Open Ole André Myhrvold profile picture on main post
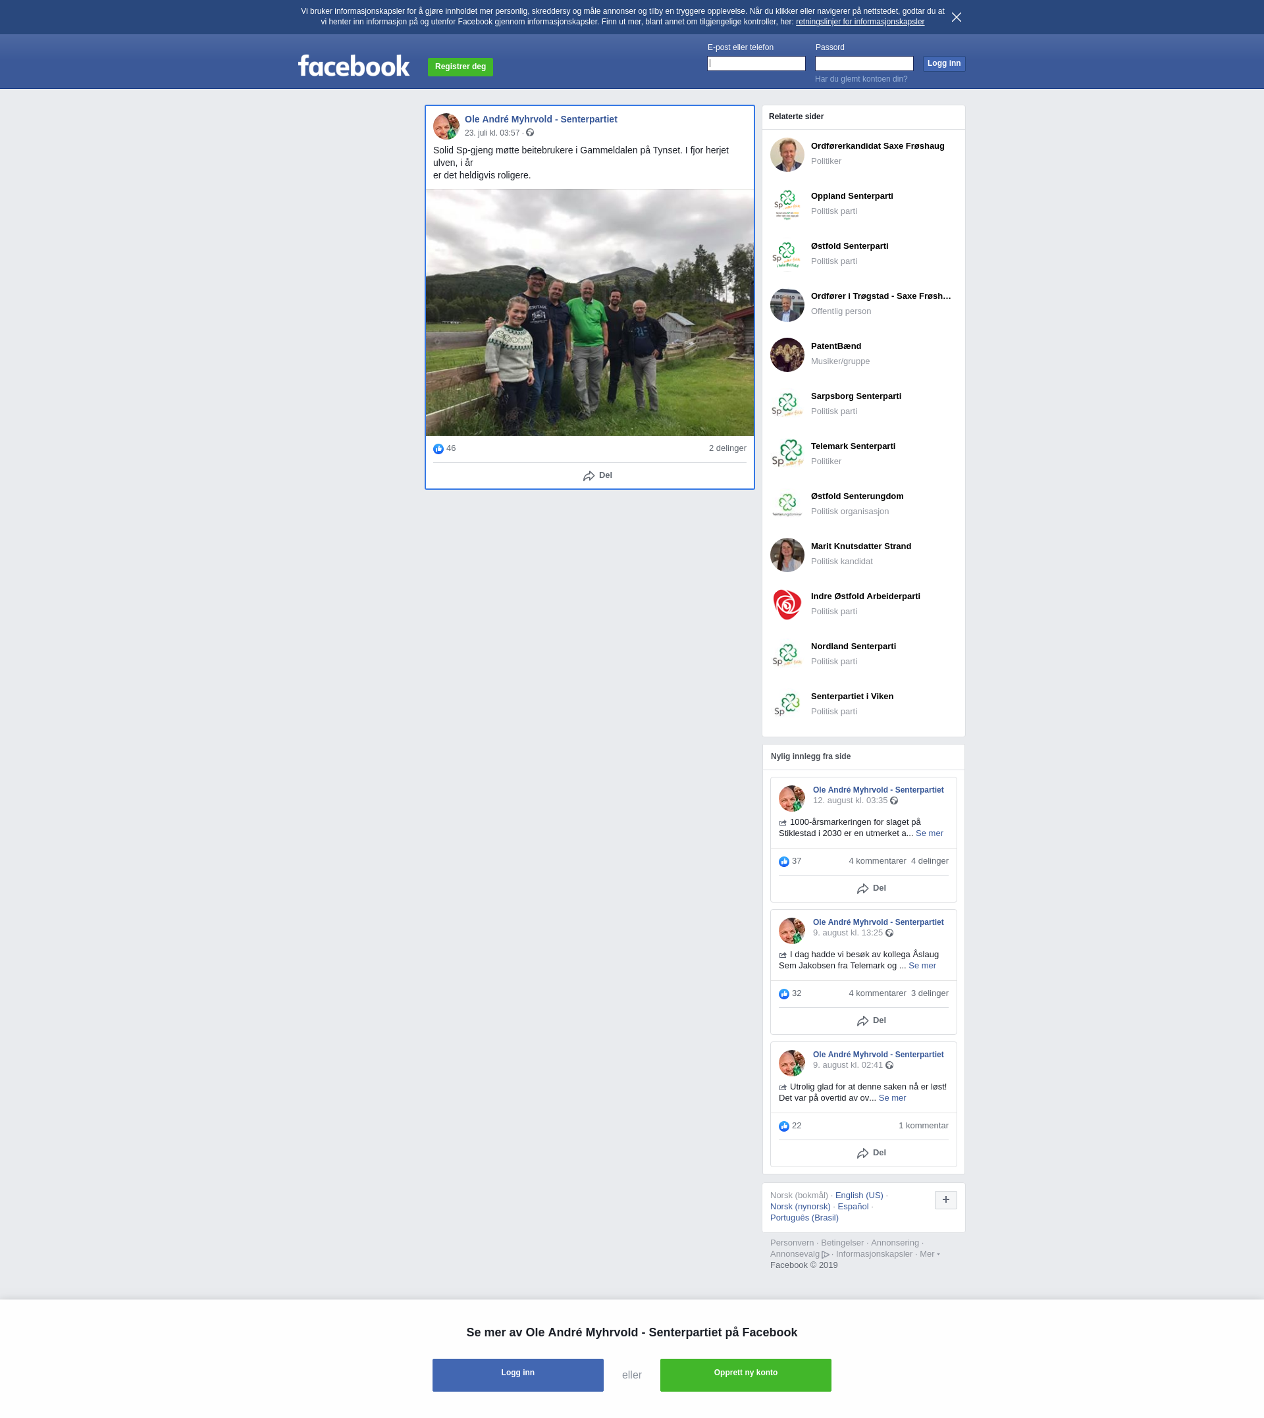 point(446,126)
